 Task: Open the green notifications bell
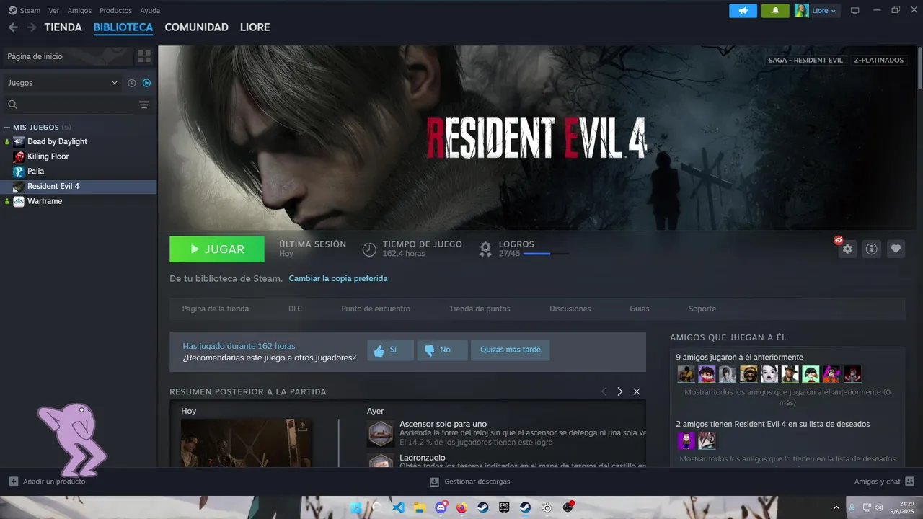tap(775, 11)
